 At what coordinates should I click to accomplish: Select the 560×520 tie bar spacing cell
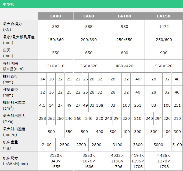point(164,66)
